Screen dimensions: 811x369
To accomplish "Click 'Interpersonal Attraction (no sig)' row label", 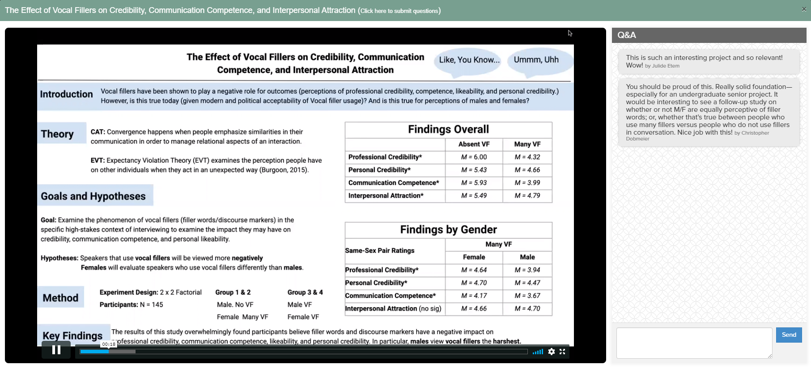I will tap(393, 309).
